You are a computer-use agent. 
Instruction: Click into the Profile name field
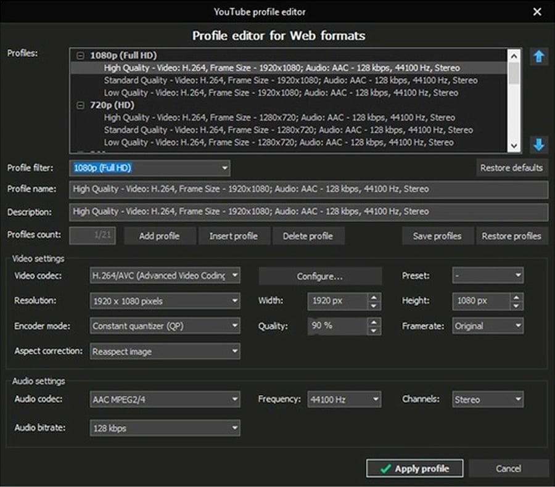[x=309, y=189]
